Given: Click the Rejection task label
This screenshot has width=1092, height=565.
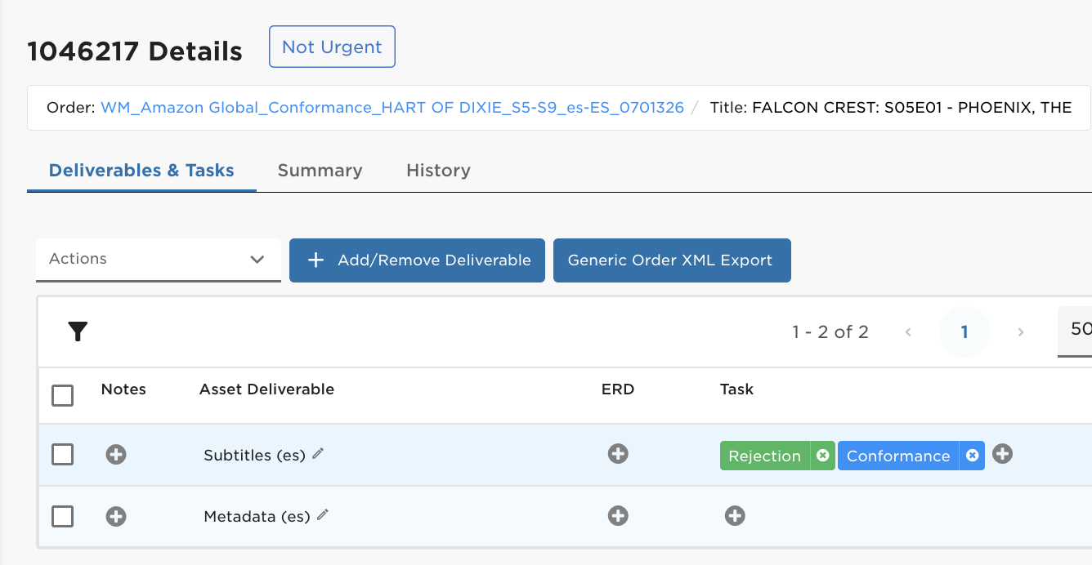Looking at the screenshot, I should pyautogui.click(x=765, y=456).
